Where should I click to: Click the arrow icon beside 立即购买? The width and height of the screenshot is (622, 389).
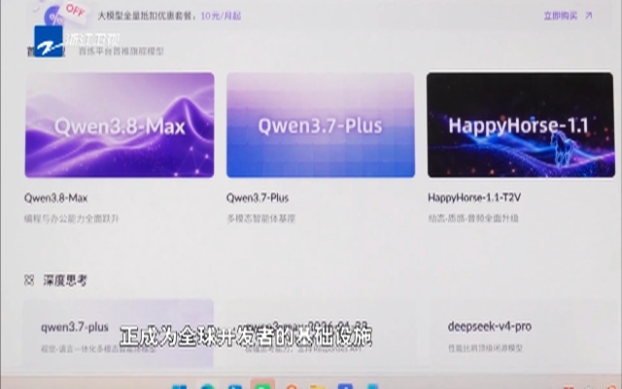point(589,16)
